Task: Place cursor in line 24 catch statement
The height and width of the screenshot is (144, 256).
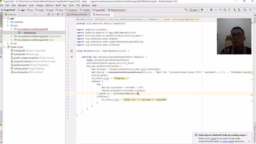Action: tap(118, 94)
